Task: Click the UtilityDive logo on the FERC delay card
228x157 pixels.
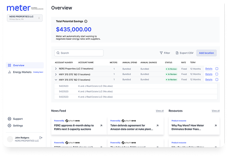Action: [x=72, y=121]
